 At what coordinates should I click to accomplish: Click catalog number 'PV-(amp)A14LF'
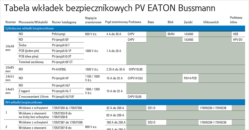click(x=61, y=85)
